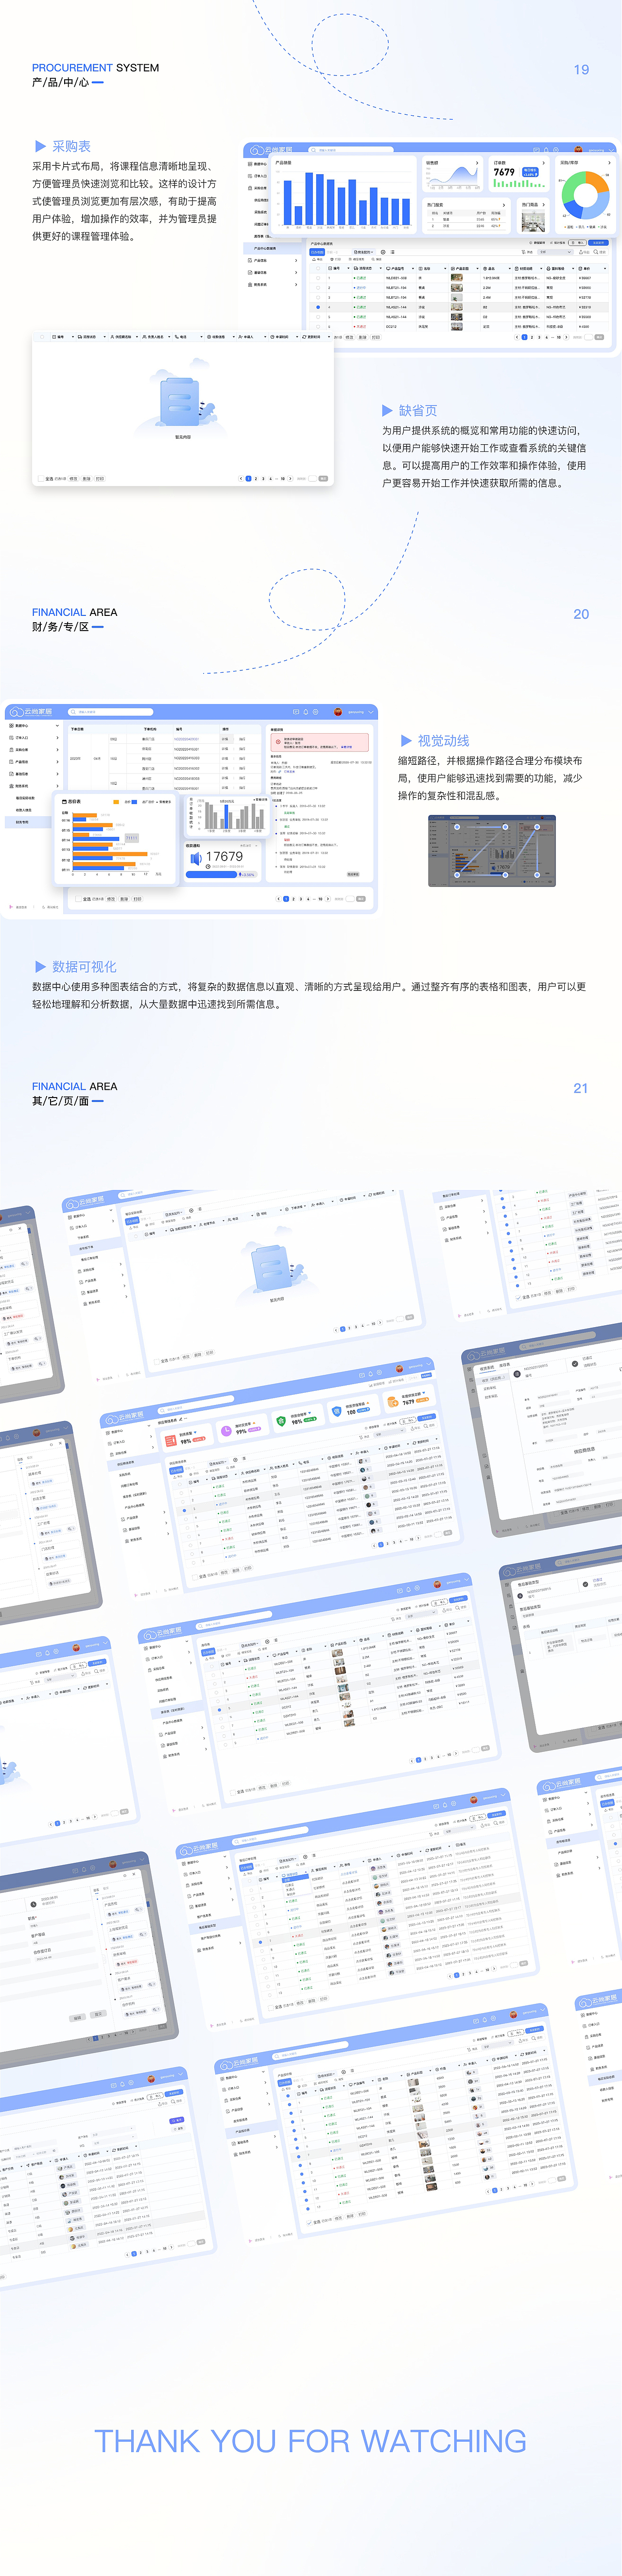This screenshot has height=2576, width=622.
Task: Click the 数据中心 sidebar icon in the financial dashboard
Action: [11, 726]
